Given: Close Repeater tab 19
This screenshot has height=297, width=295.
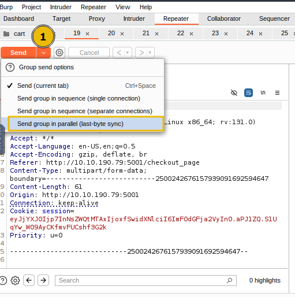Looking at the screenshot, I should (87, 34).
